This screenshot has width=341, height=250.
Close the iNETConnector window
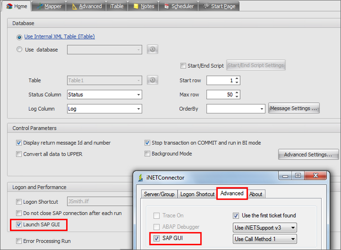315,175
